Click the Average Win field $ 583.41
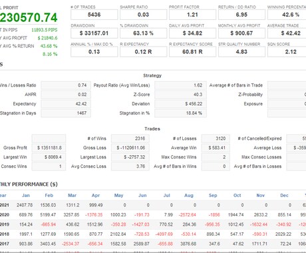 click(216, 148)
